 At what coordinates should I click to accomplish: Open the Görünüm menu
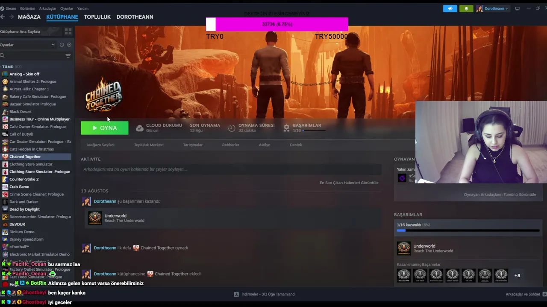pos(27,9)
